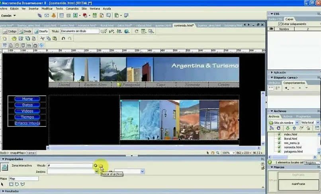
Task: Select the polygon hotspot tool
Action: 22,184
